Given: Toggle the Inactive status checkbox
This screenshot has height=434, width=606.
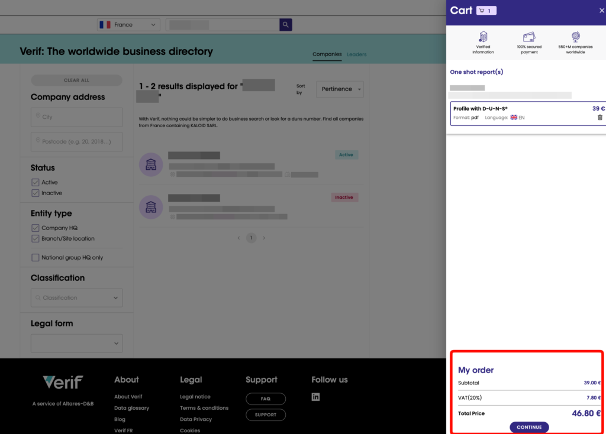Looking at the screenshot, I should 35,193.
